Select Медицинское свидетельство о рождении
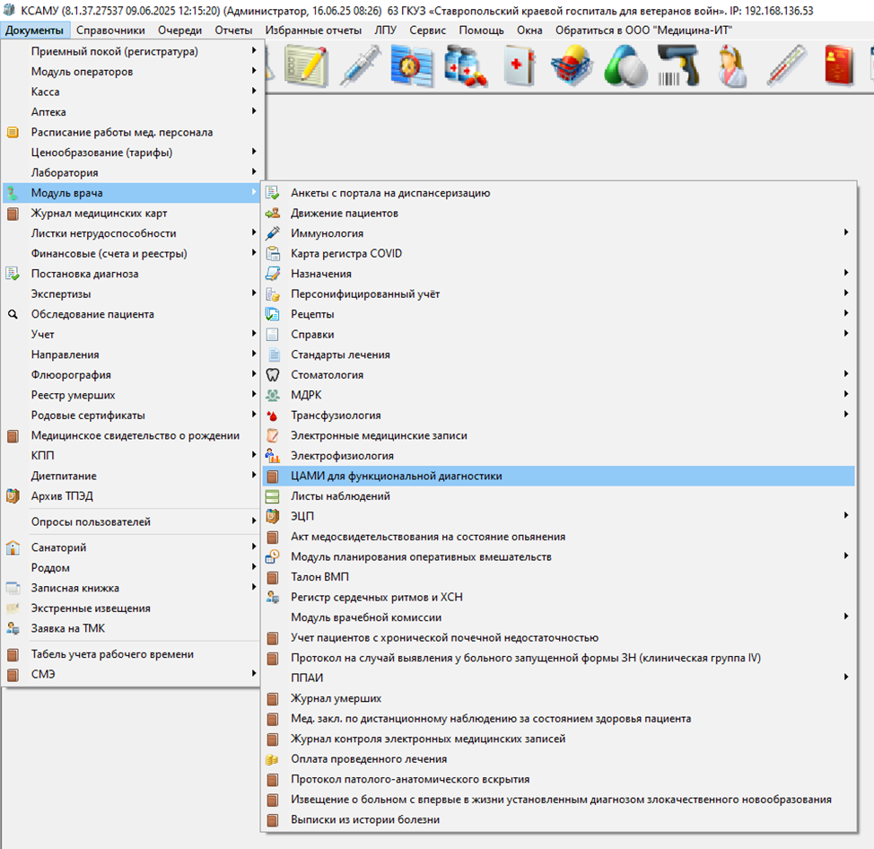This screenshot has width=874, height=849. pos(132,435)
